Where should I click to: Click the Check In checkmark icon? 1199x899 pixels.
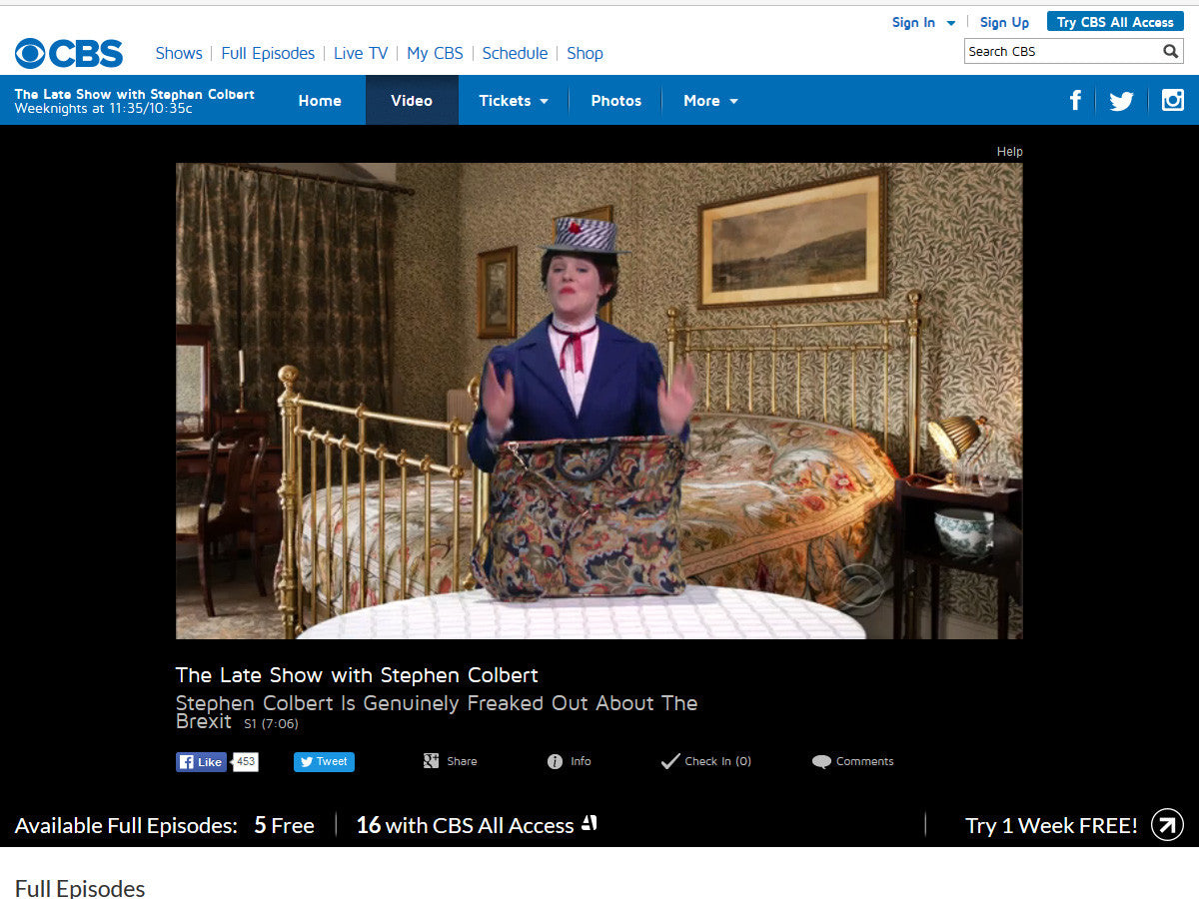point(669,761)
